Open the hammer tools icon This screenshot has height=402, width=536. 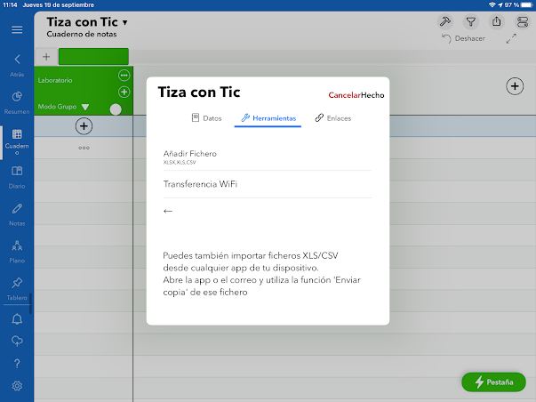pyautogui.click(x=445, y=22)
